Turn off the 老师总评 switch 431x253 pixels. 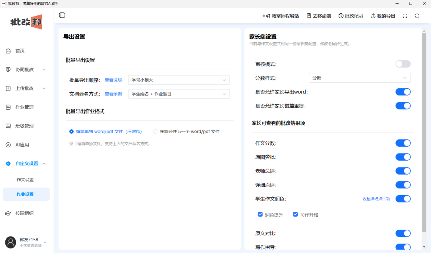[x=403, y=171]
